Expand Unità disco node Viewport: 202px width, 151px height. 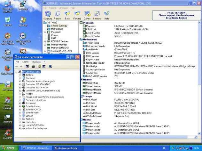pyautogui.click(x=20, y=122)
